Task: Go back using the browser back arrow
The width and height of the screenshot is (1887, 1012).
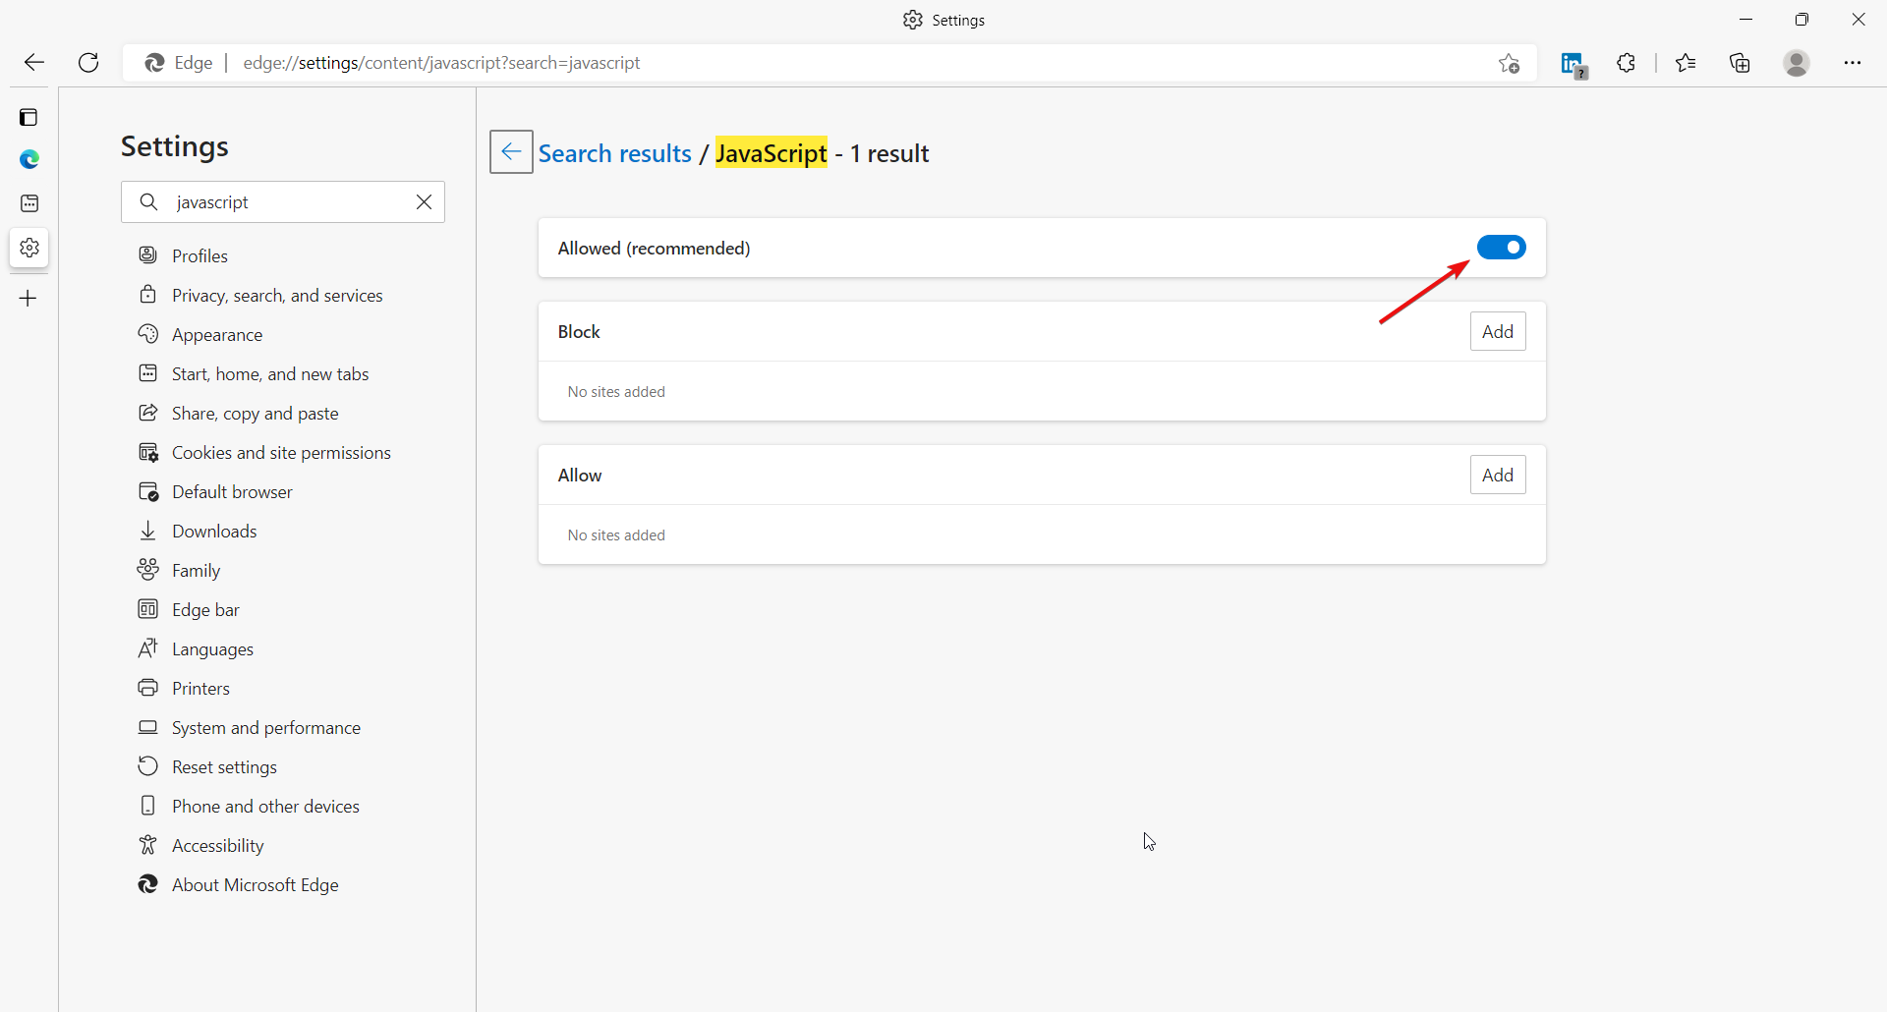Action: 34,63
